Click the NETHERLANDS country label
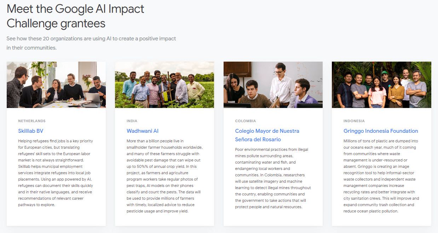This screenshot has width=438, height=233. click(x=32, y=121)
